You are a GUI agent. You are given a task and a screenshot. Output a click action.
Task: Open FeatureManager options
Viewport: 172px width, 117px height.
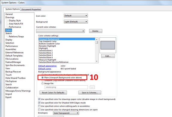(x=13, y=62)
